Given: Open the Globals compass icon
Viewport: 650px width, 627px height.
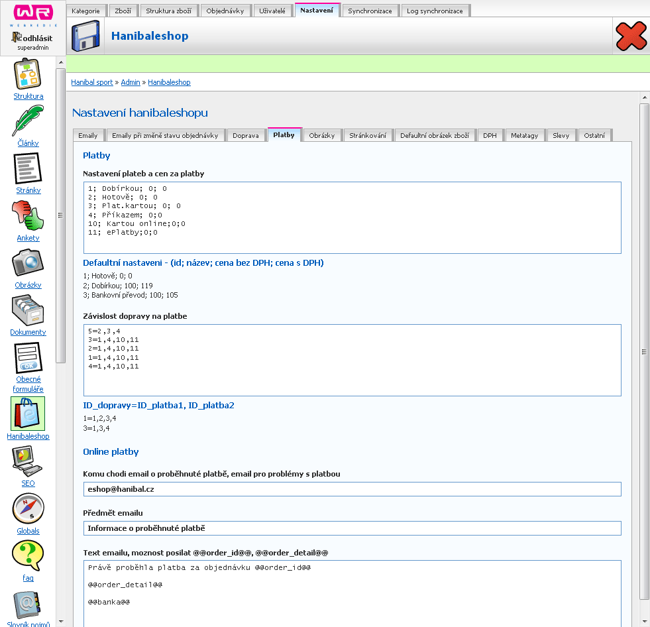Looking at the screenshot, I should click(x=28, y=508).
